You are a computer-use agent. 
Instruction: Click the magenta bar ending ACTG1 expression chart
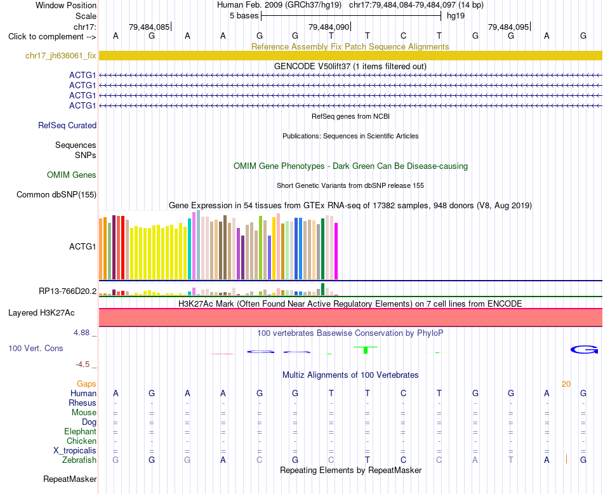[336, 251]
